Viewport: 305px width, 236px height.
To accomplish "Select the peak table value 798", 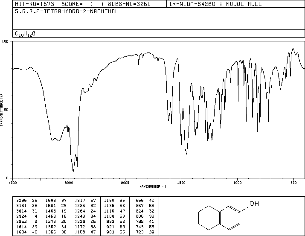I will tap(139, 221).
